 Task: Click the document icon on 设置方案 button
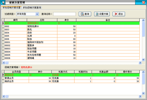(97, 14)
